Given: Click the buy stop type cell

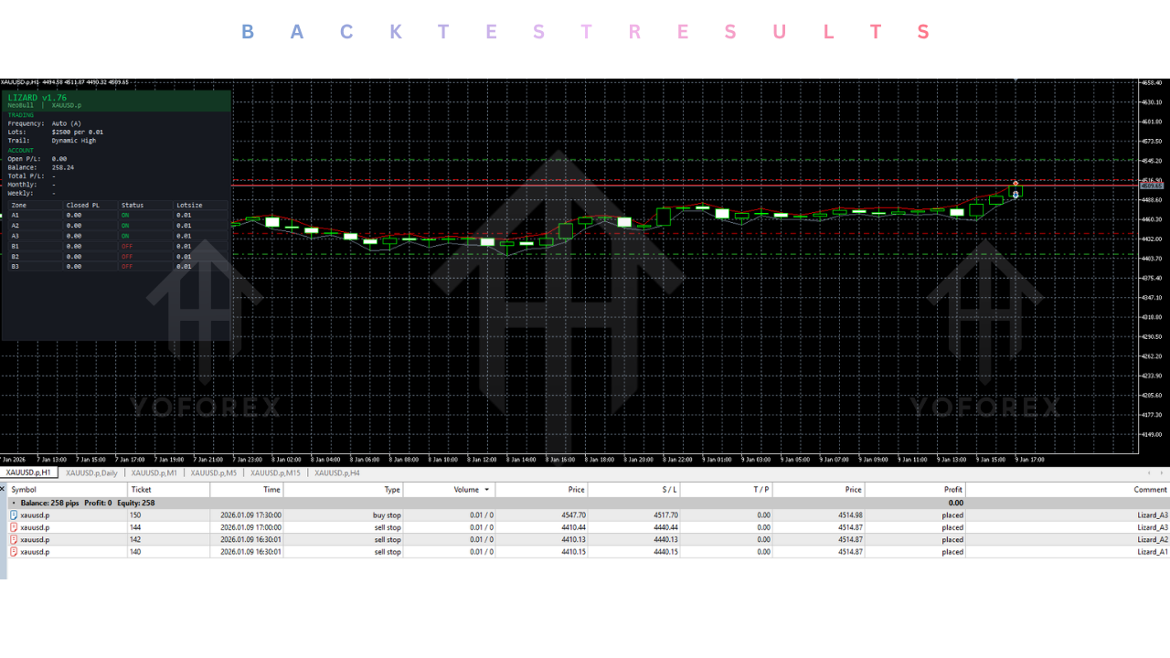Looking at the screenshot, I should (387, 515).
